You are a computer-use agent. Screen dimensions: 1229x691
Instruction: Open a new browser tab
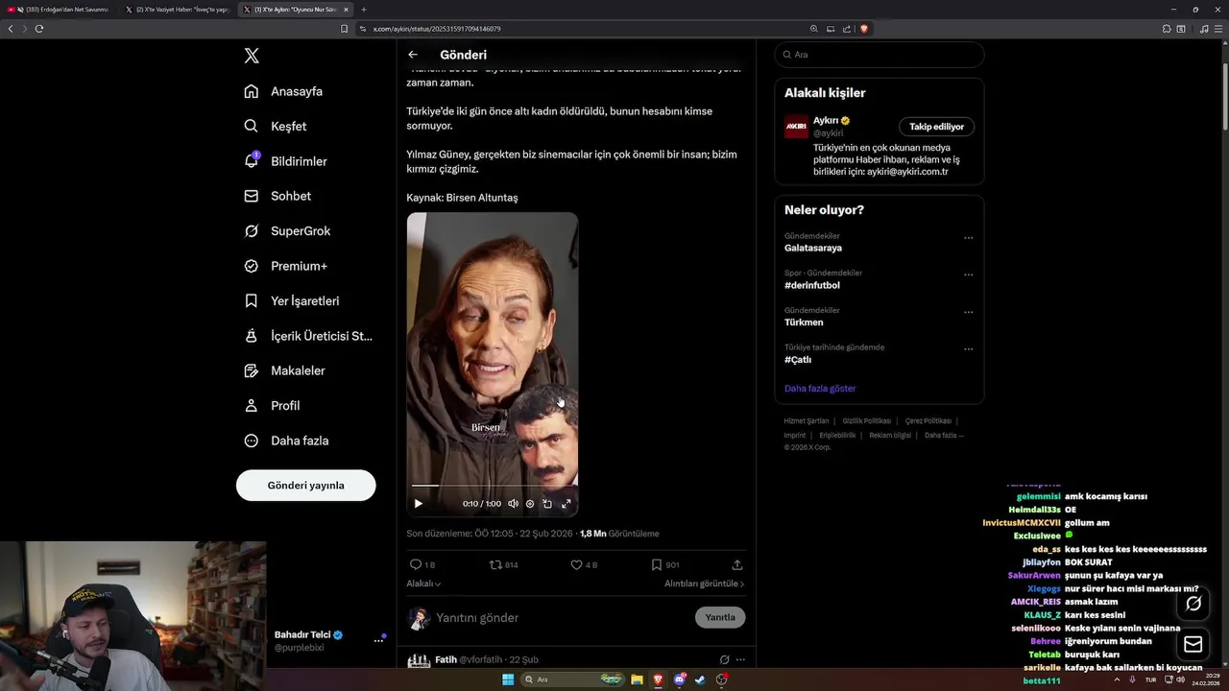(363, 10)
